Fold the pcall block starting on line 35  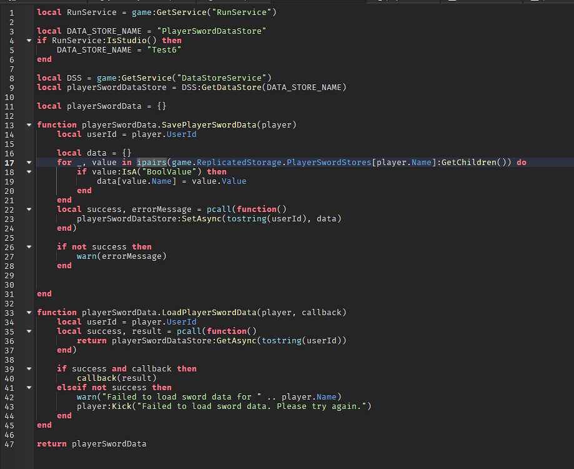tap(29, 331)
